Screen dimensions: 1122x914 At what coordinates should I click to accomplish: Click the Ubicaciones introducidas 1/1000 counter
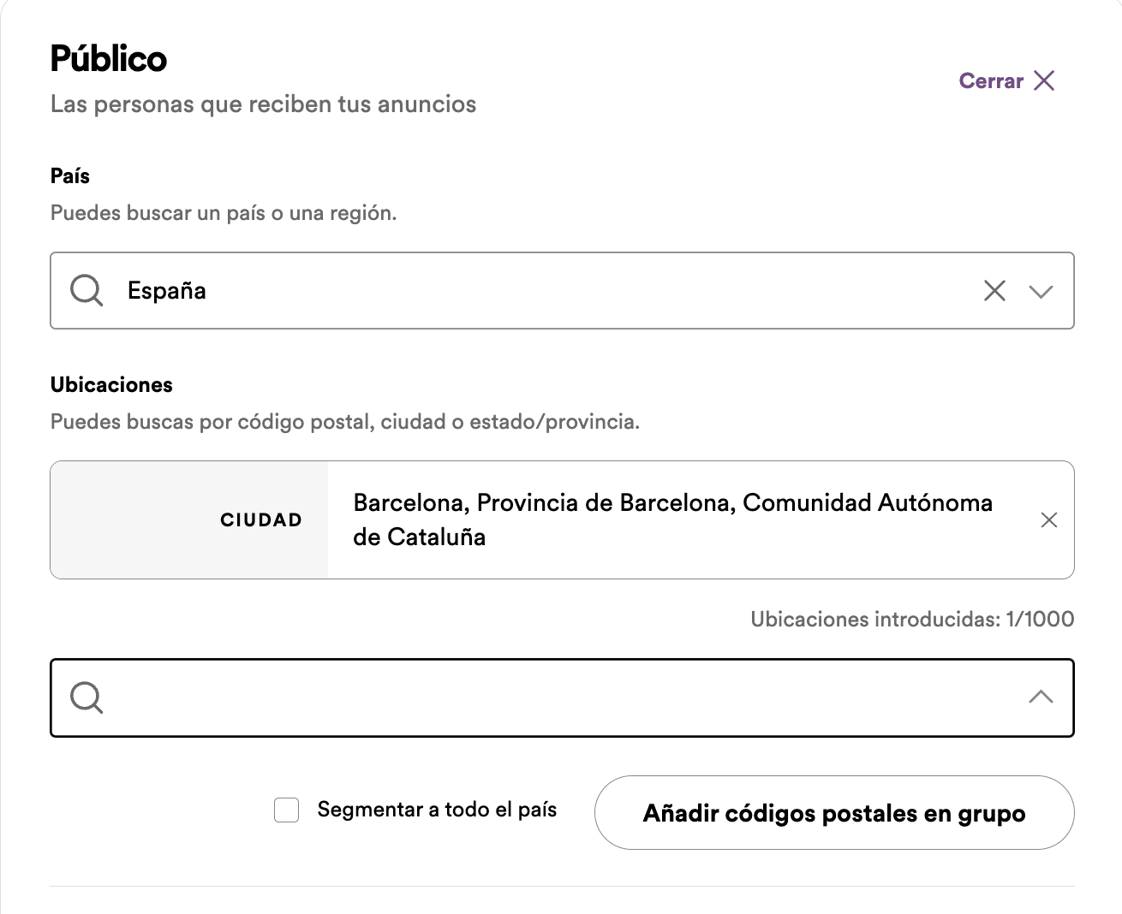911,619
